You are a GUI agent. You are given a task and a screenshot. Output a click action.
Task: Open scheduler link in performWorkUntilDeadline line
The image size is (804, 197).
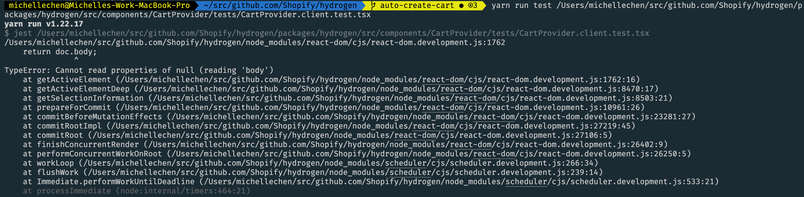pos(526,182)
